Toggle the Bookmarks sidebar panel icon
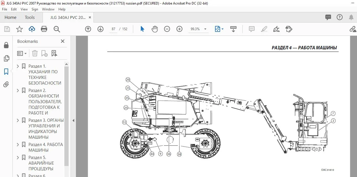This screenshot has height=177, width=357. 6,72
